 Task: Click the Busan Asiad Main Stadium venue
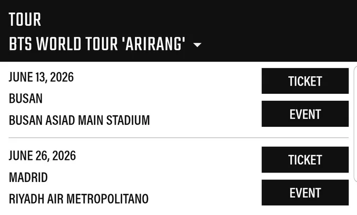pyautogui.click(x=79, y=120)
